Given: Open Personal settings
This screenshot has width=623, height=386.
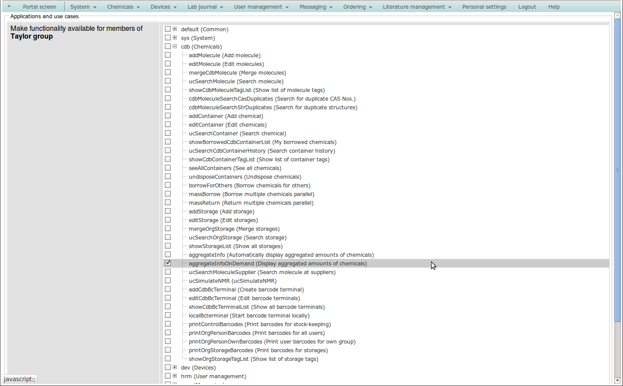Looking at the screenshot, I should 484,7.
